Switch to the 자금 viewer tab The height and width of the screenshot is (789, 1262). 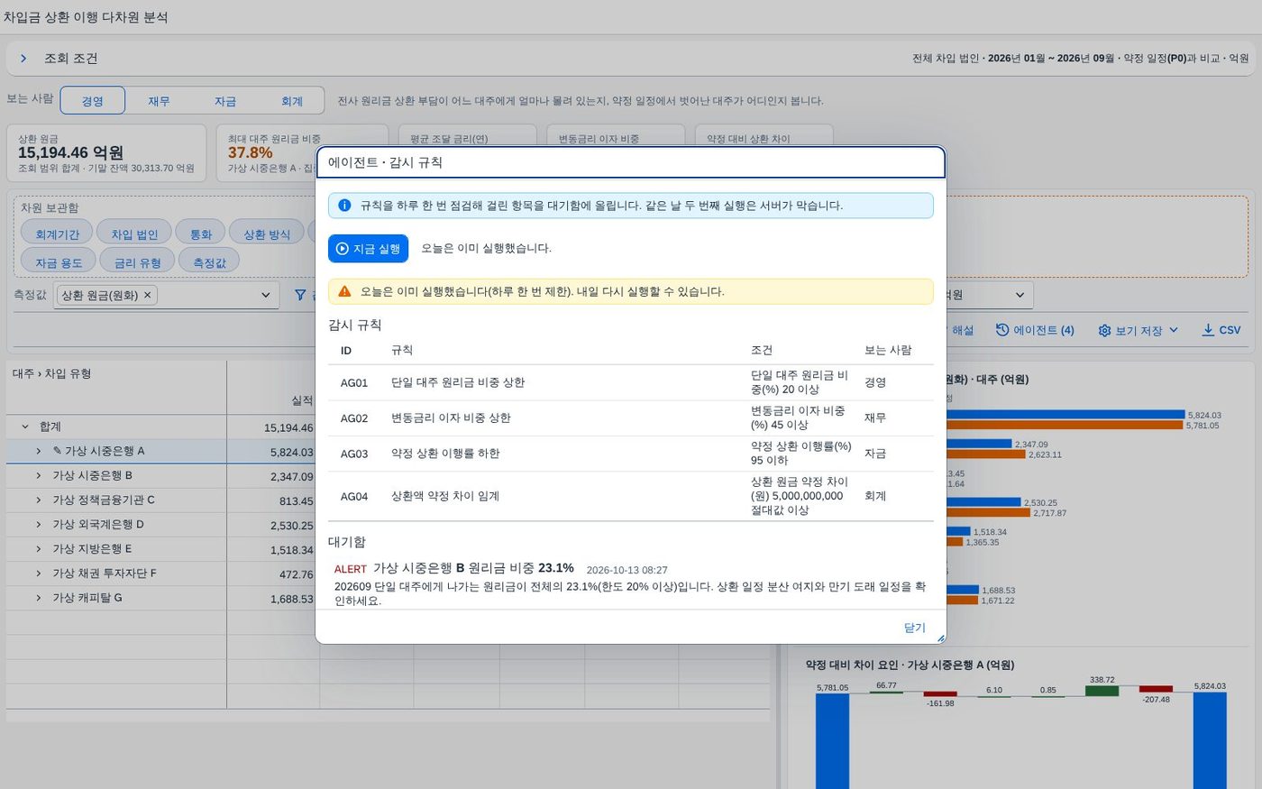click(225, 101)
